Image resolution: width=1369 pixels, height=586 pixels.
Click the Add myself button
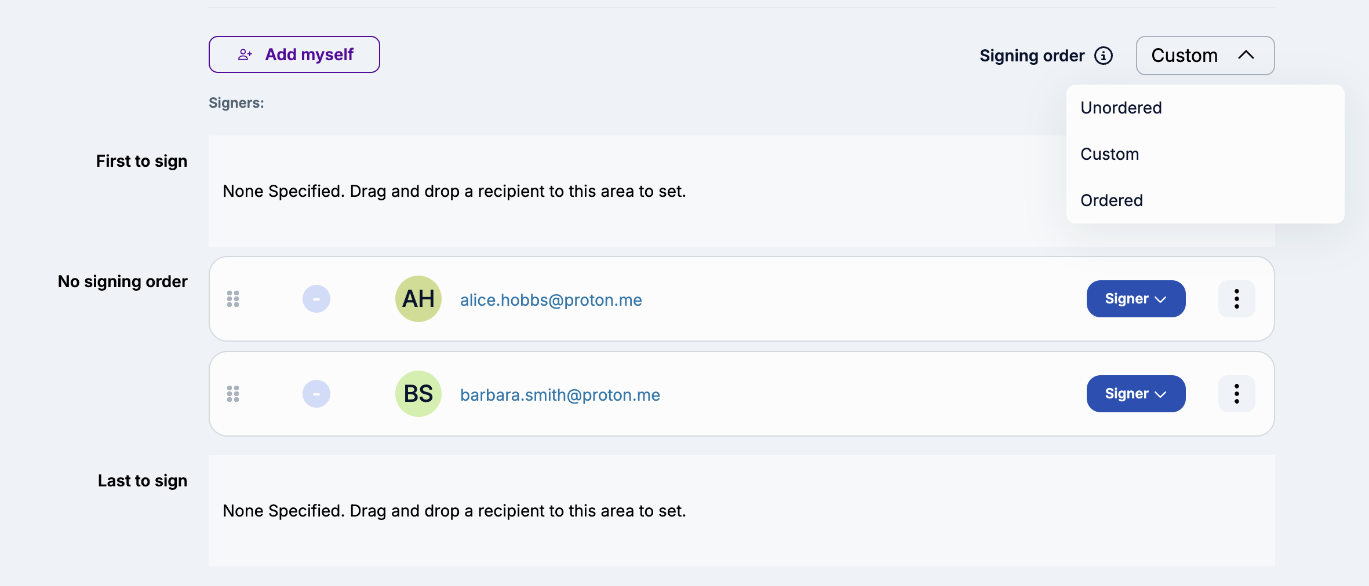(294, 54)
